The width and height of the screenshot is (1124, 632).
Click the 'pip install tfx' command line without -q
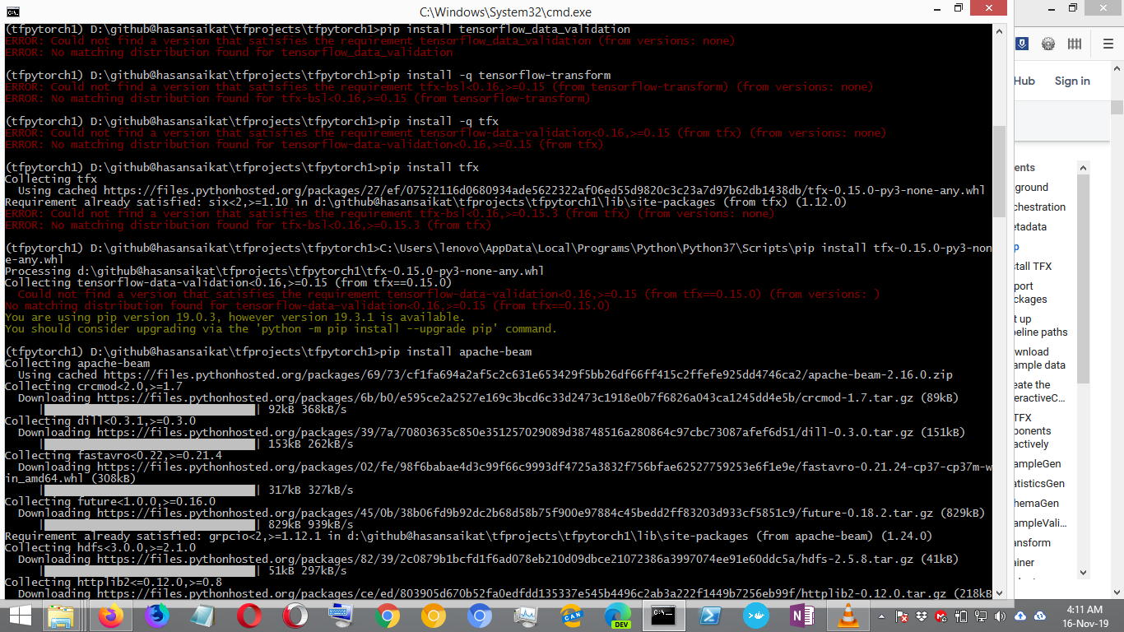click(242, 167)
